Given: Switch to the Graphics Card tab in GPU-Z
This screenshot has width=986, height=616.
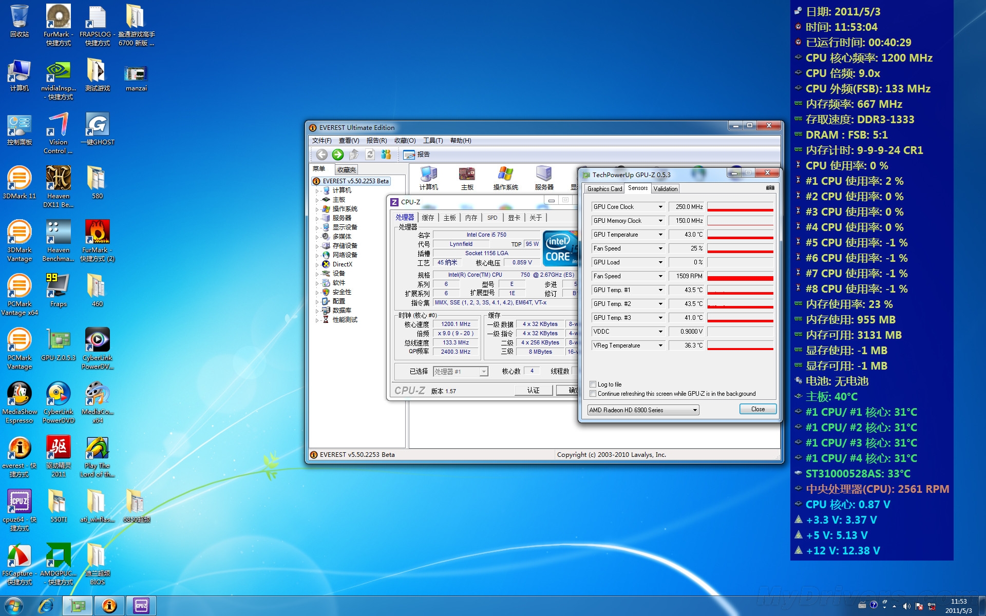Looking at the screenshot, I should 604,189.
